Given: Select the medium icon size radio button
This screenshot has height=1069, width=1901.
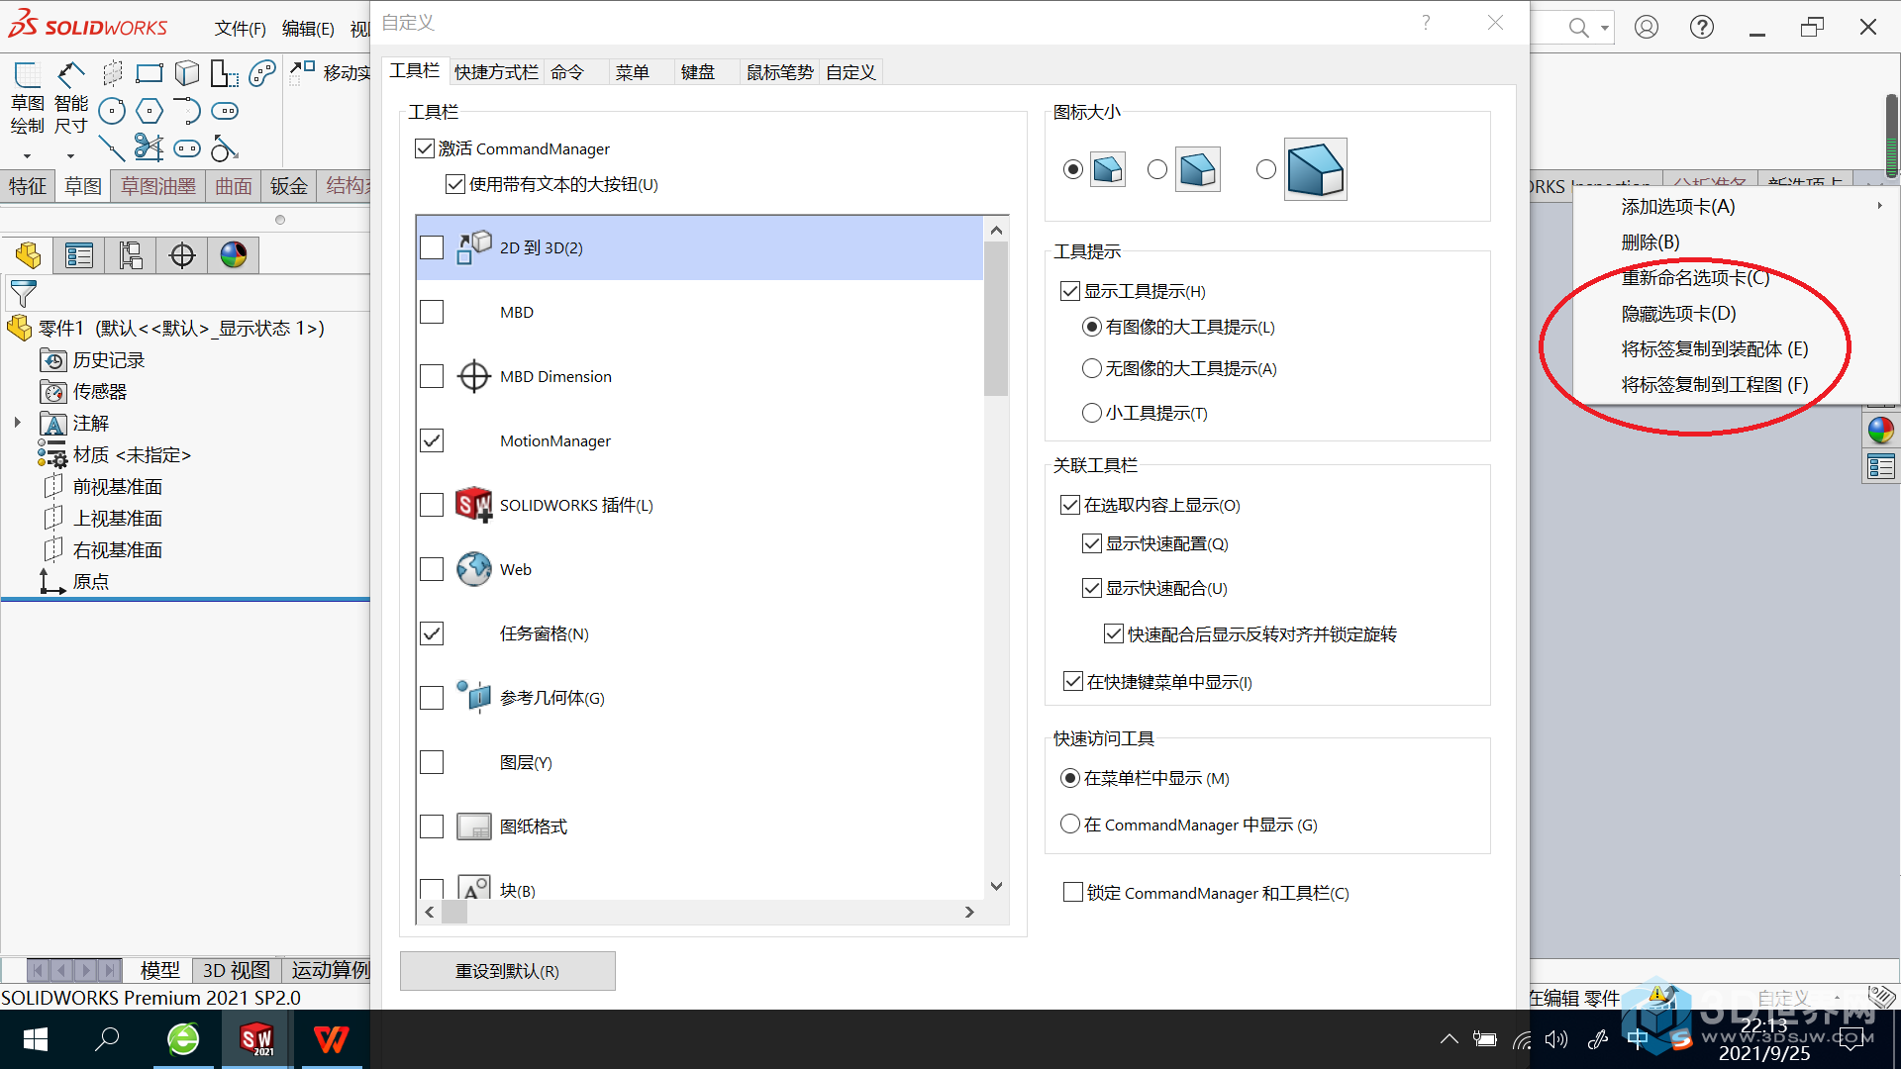Looking at the screenshot, I should pos(1157,169).
